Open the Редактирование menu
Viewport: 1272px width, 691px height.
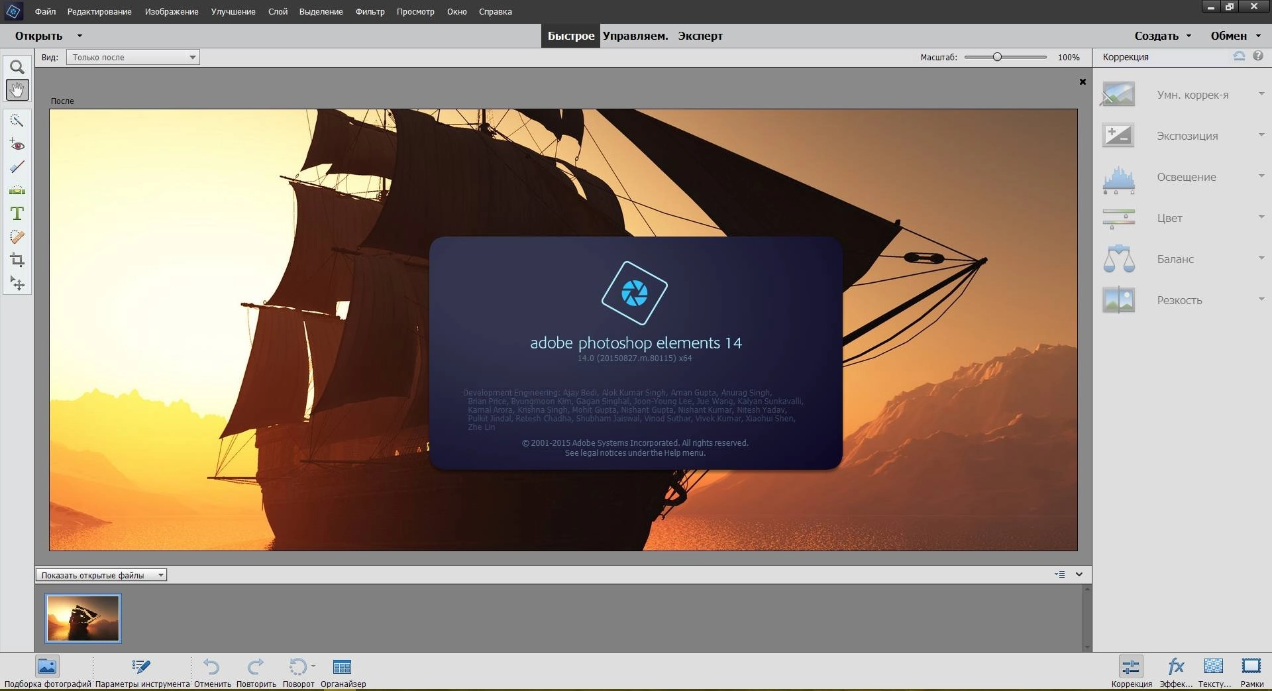tap(99, 11)
